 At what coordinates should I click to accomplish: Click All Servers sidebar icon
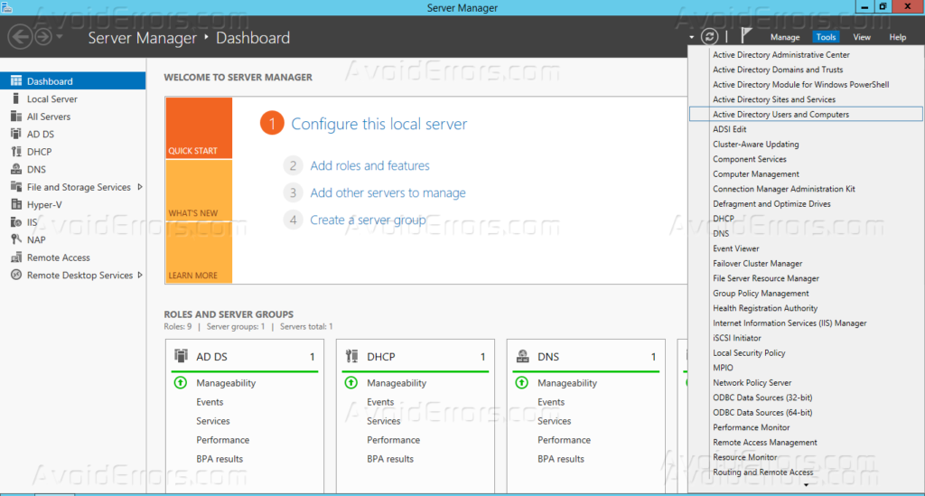click(16, 117)
